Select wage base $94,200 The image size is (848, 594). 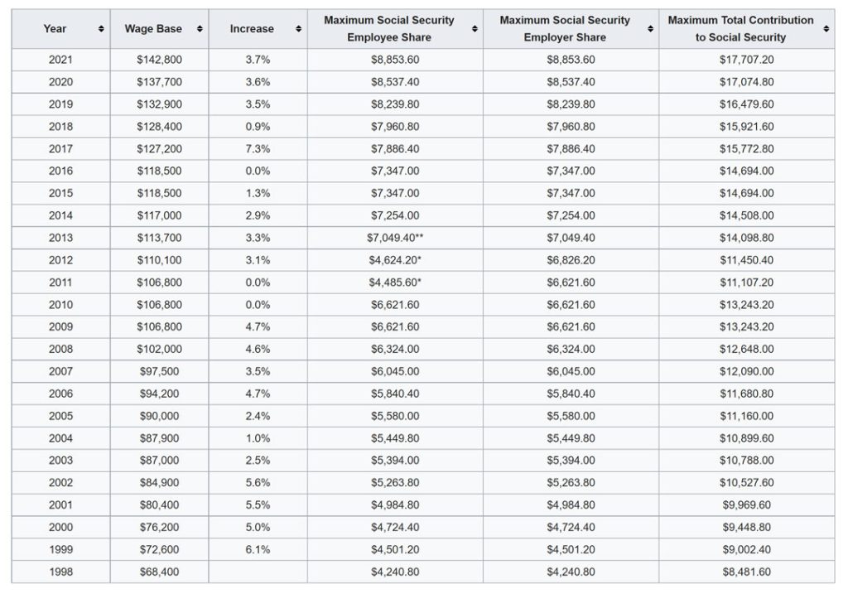click(159, 394)
